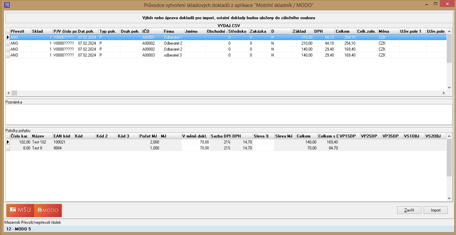The image size is (456, 235).
Task: Select row indicator of Test 8 item
Action: (8, 148)
